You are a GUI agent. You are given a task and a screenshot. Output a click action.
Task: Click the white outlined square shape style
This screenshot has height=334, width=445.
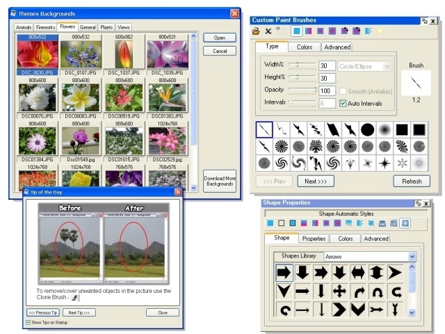tap(282, 223)
